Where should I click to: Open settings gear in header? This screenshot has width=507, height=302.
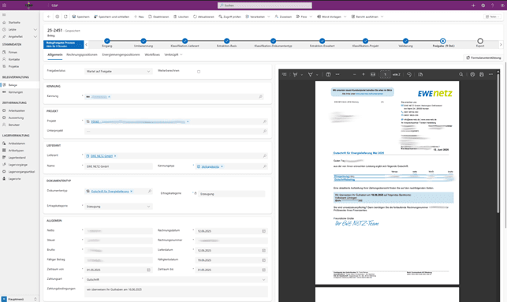click(483, 6)
